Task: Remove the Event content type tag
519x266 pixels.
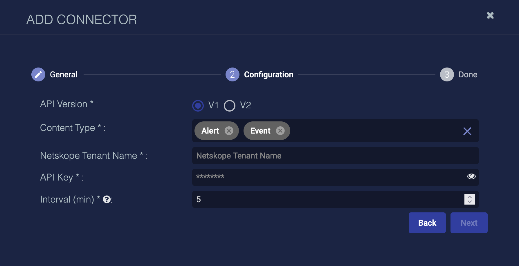Action: click(x=280, y=131)
